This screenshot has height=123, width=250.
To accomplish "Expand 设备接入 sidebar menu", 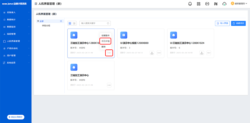I will tap(16, 12).
